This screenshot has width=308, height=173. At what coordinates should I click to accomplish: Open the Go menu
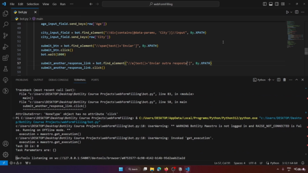pyautogui.click(x=54, y=4)
